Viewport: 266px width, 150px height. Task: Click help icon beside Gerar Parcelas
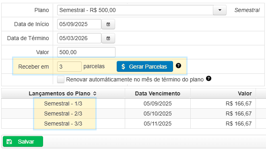click(x=178, y=66)
